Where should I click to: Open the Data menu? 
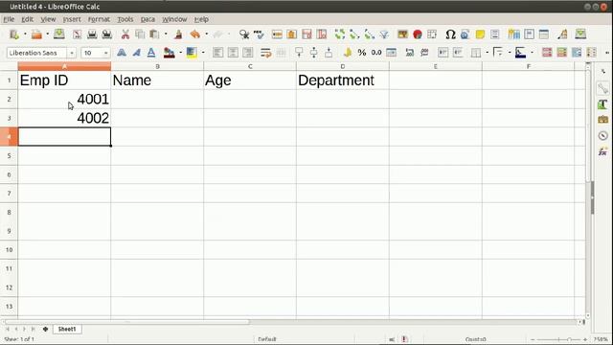pyautogui.click(x=148, y=19)
